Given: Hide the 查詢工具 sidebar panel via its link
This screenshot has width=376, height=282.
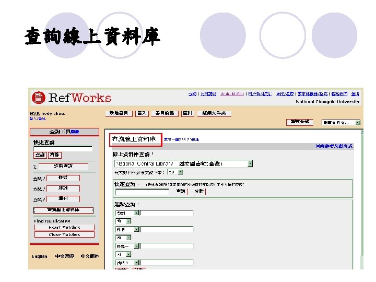Looking at the screenshot, I should pos(75,132).
